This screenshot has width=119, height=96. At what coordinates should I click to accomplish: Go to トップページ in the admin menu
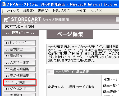(x=20, y=43)
